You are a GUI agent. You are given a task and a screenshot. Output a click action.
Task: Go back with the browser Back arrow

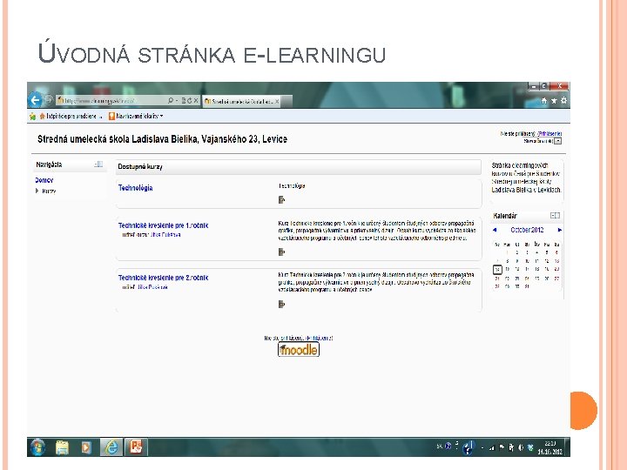tap(35, 100)
